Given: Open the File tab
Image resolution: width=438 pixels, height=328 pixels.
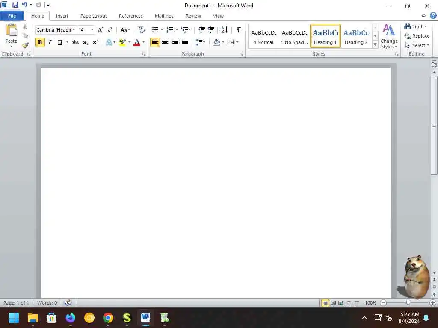Looking at the screenshot, I should 12,16.
